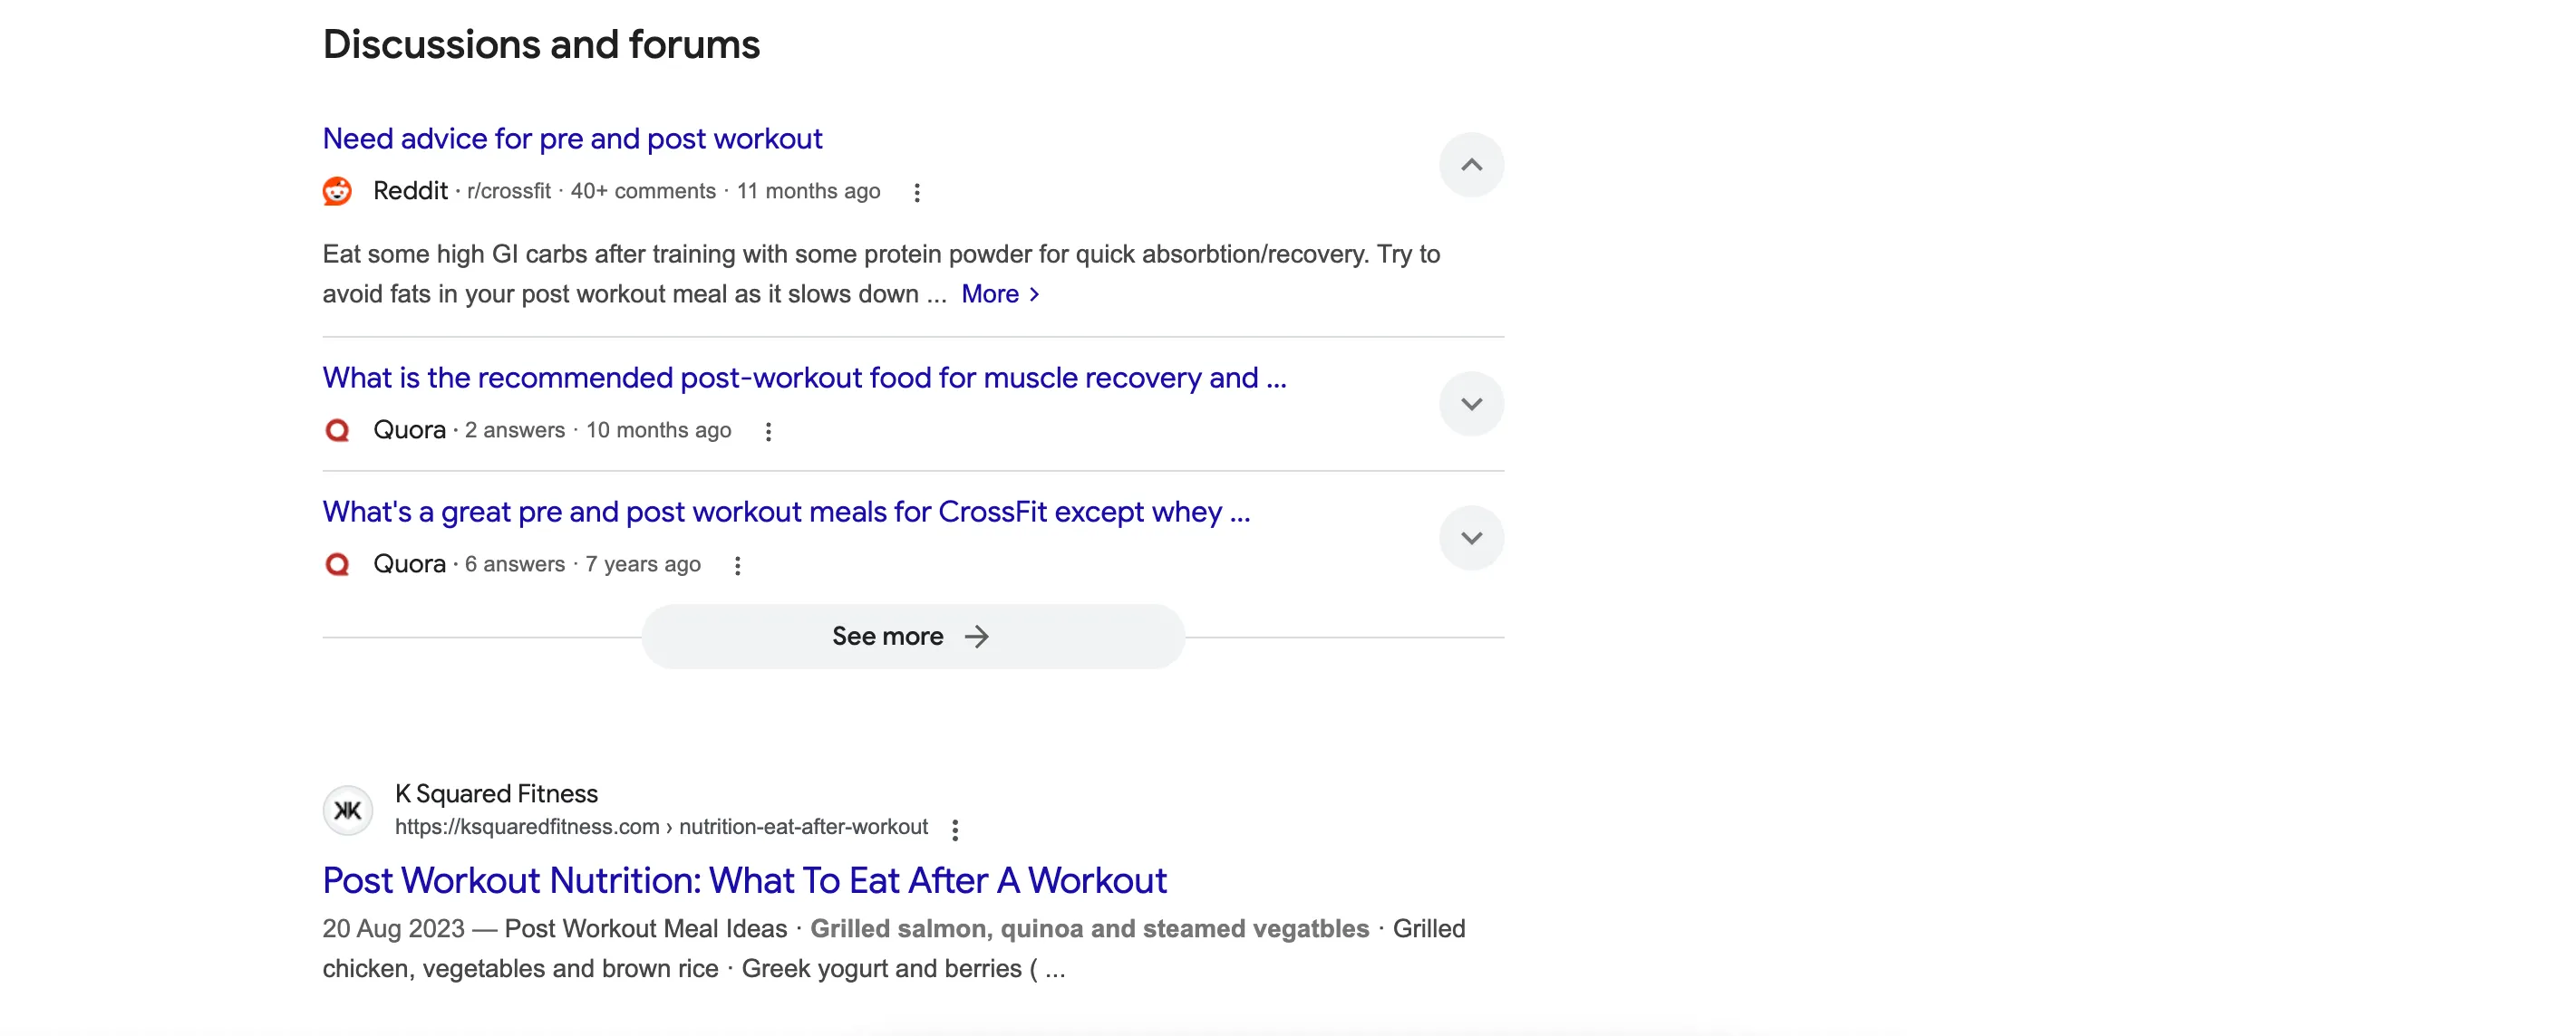Expand the CrossFit meals except whey result
The image size is (2576, 1036).
[x=1471, y=538]
